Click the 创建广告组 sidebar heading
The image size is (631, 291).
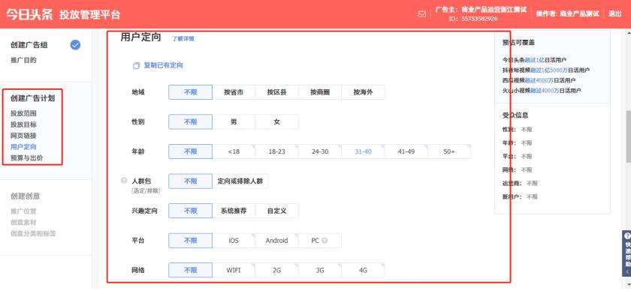point(29,45)
